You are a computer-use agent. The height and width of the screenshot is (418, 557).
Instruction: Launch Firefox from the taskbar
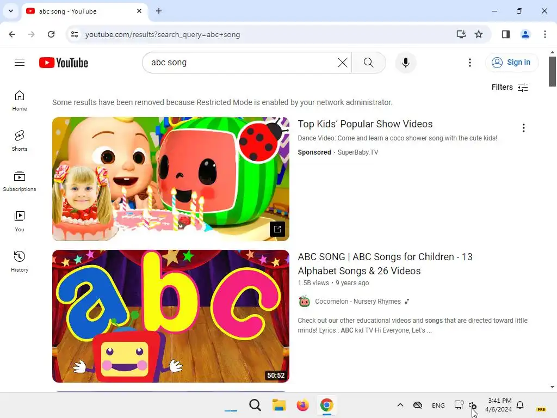(302, 405)
